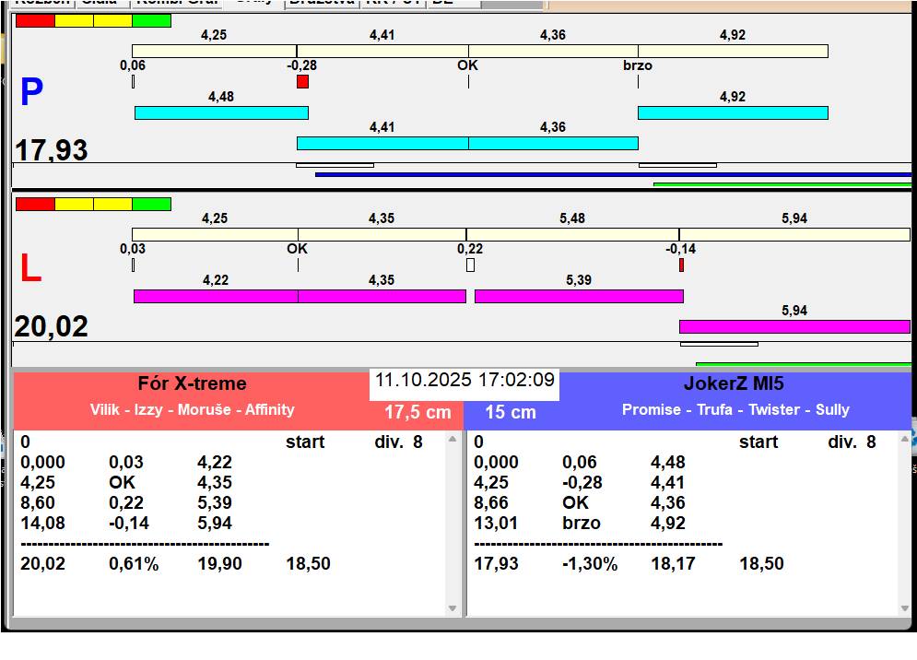The width and height of the screenshot is (917, 660).
Task: Select the Fór X-treme team header
Action: 192,383
